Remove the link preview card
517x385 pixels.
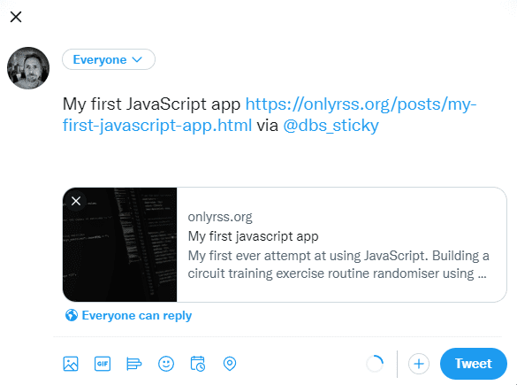pyautogui.click(x=76, y=201)
